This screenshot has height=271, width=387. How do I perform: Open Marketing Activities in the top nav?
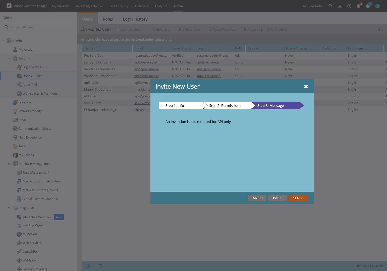[x=89, y=6]
